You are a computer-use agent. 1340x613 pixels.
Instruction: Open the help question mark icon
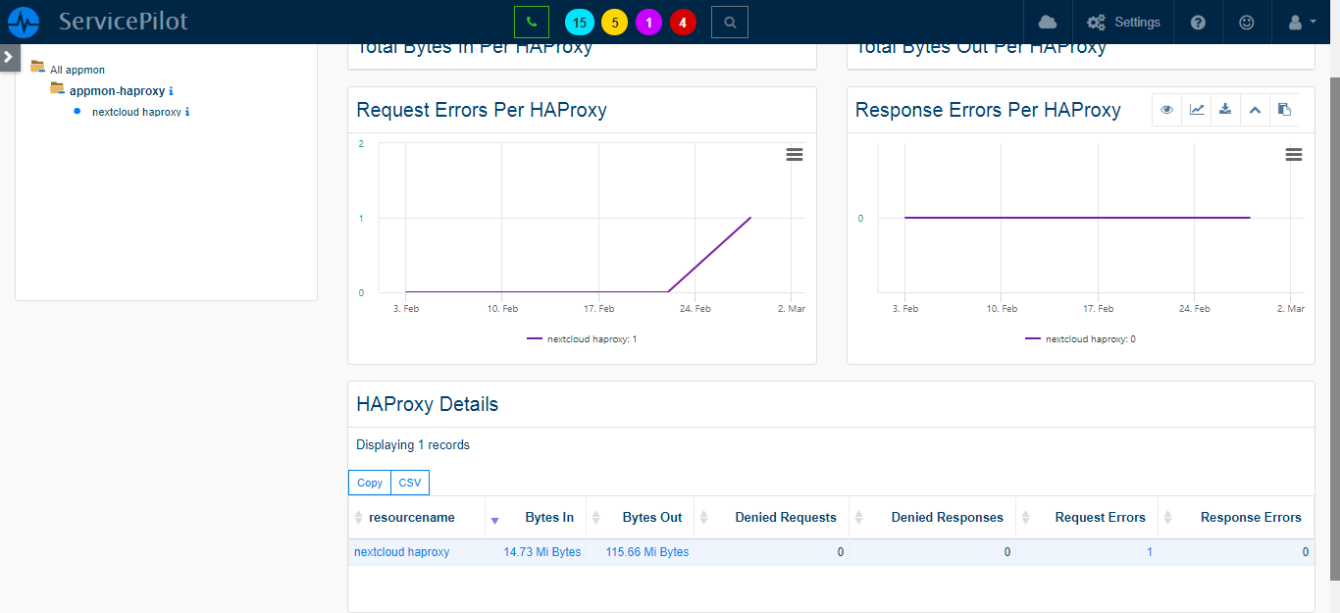[1198, 22]
